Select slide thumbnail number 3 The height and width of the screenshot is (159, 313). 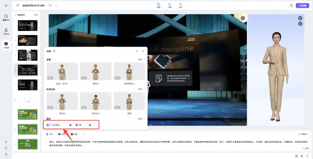point(27,55)
